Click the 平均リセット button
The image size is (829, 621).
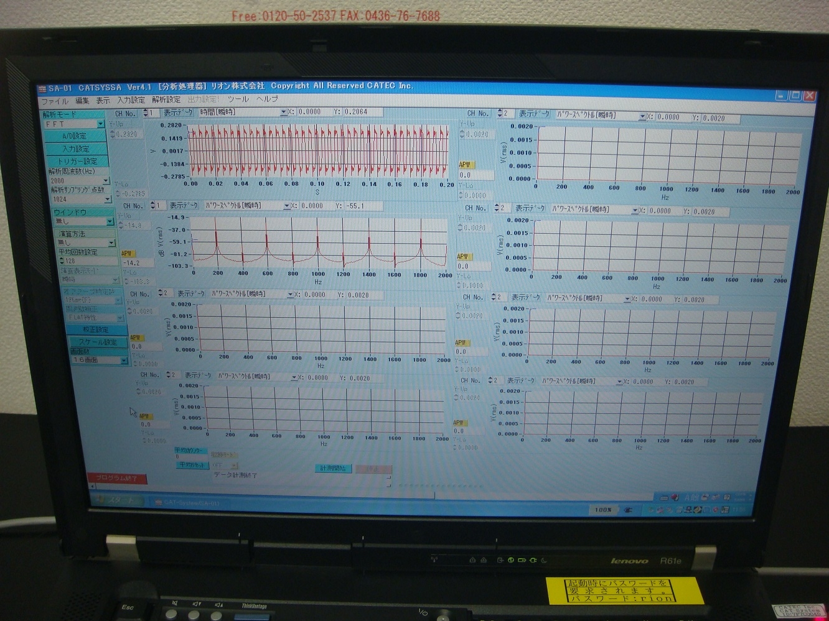[192, 465]
